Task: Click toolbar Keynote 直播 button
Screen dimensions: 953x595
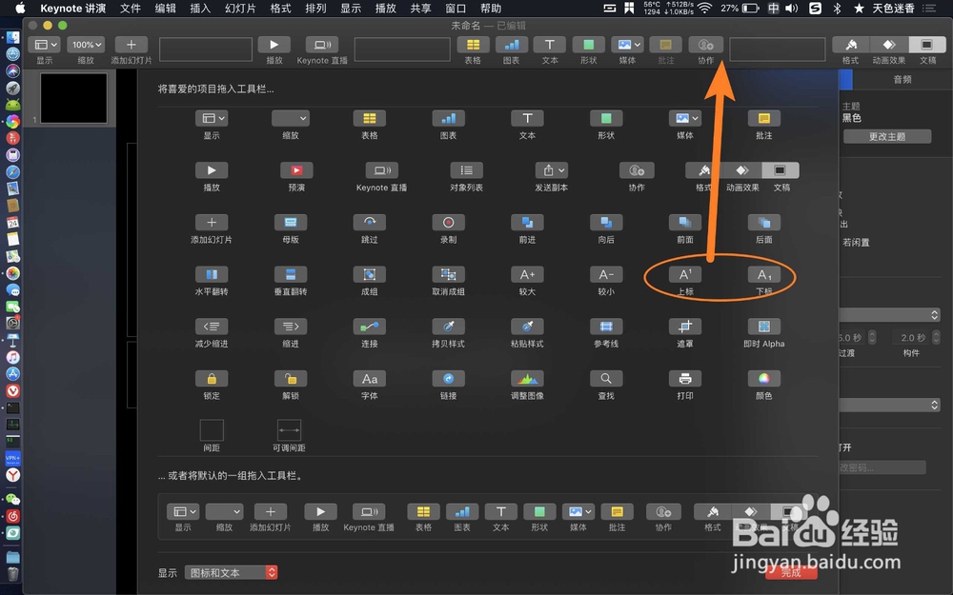Action: click(x=322, y=45)
